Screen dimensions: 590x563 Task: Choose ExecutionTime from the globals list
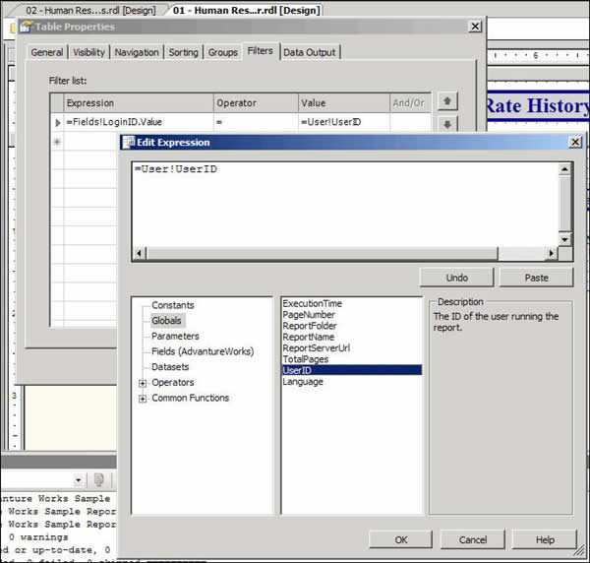pos(311,303)
